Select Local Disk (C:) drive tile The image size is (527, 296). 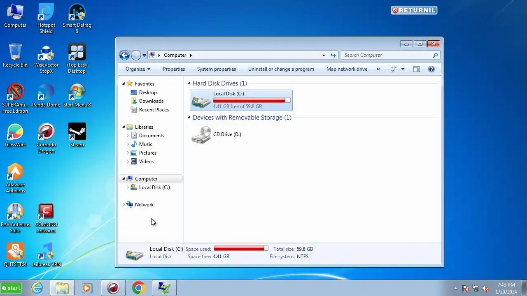[241, 100]
